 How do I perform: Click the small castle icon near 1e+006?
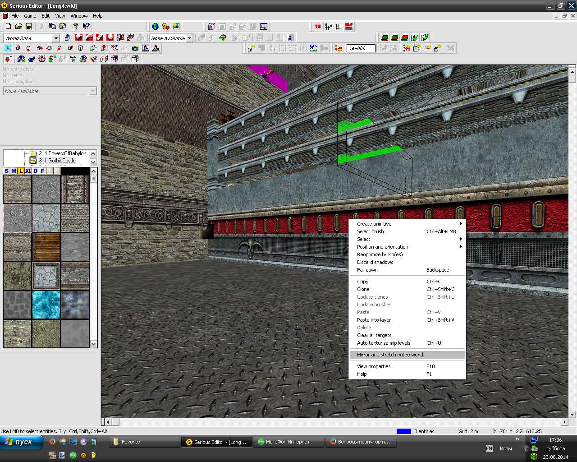(x=338, y=48)
